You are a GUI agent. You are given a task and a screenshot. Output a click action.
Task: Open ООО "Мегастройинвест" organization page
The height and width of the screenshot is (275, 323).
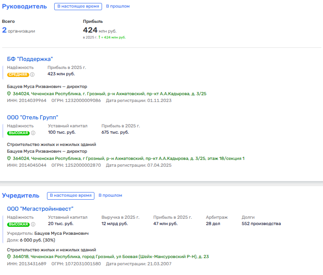40,209
